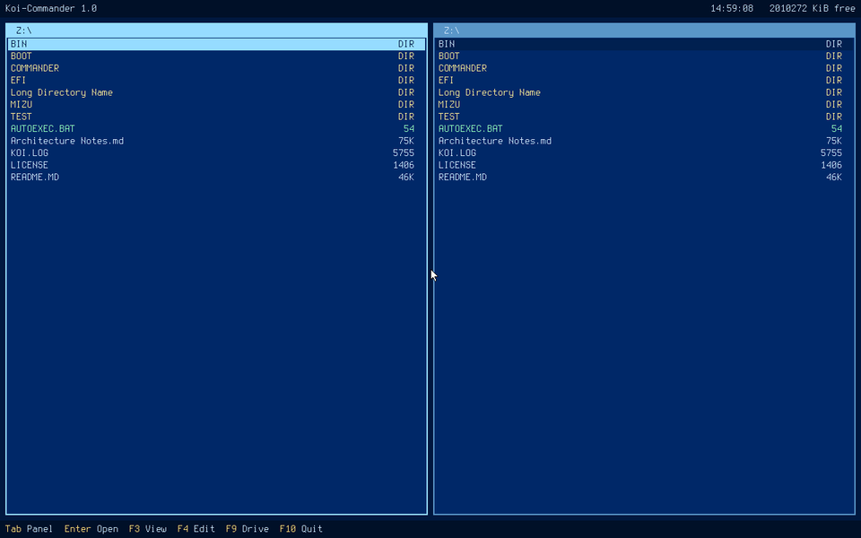Select Architecture Notes.md in right panel

(x=644, y=141)
